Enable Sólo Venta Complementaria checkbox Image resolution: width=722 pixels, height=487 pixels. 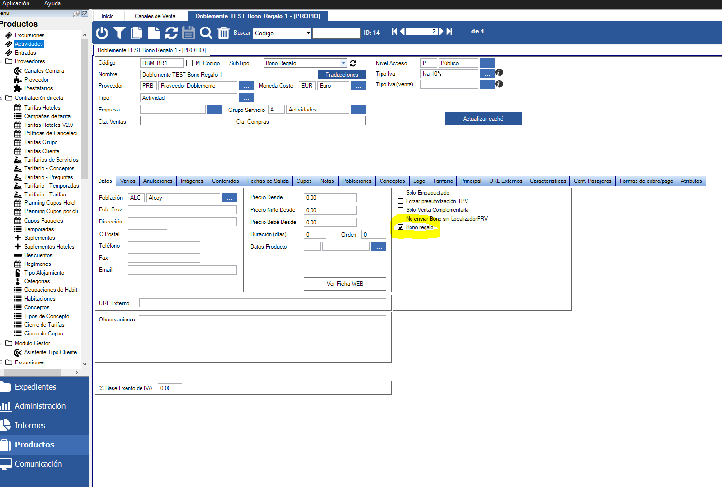tap(400, 210)
